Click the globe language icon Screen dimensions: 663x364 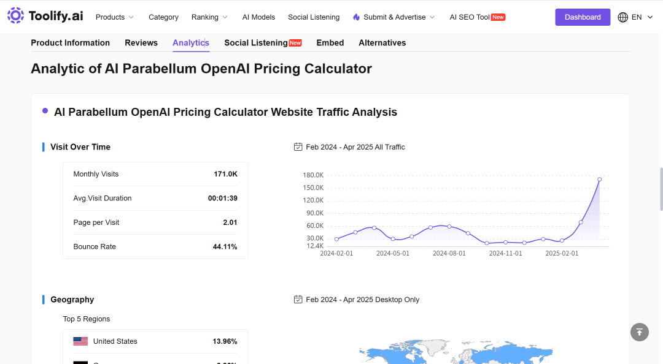[x=623, y=17]
